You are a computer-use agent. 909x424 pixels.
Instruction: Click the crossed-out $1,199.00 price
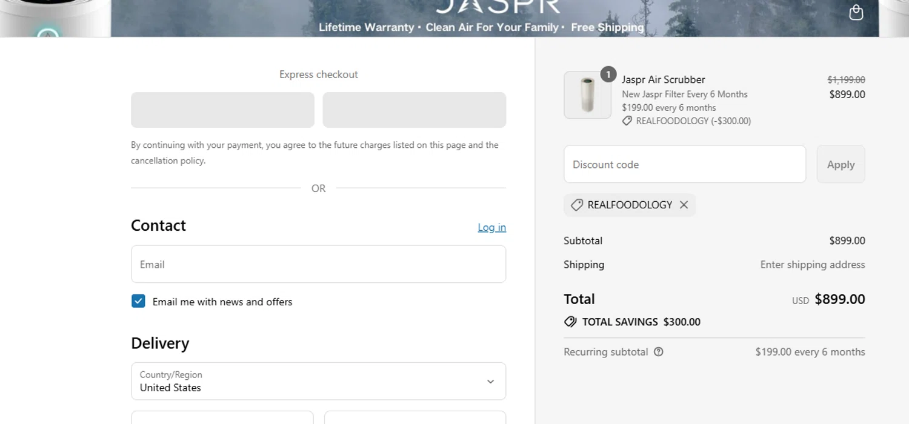pyautogui.click(x=846, y=79)
